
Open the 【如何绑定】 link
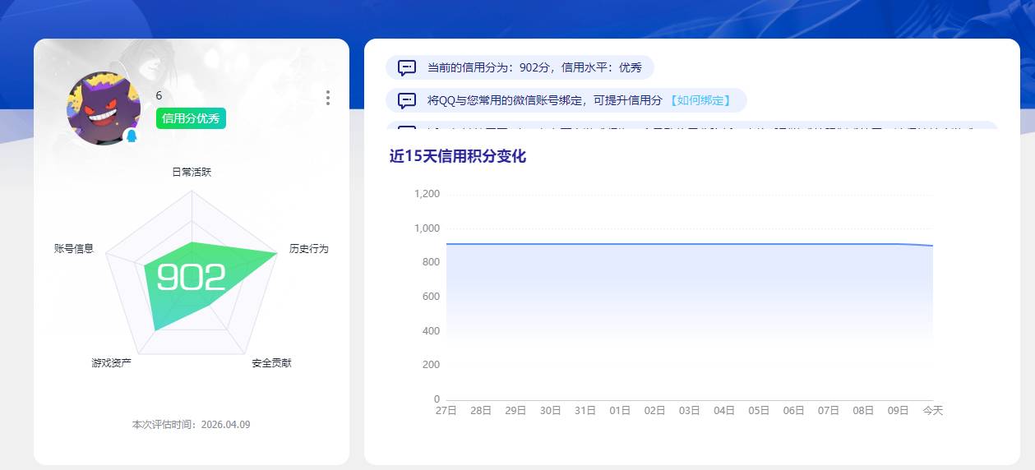pyautogui.click(x=700, y=100)
